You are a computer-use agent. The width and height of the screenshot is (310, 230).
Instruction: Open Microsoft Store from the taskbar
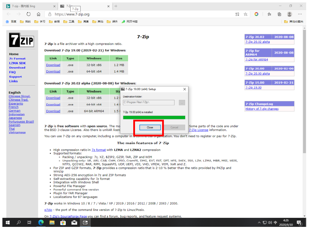tap(63, 223)
